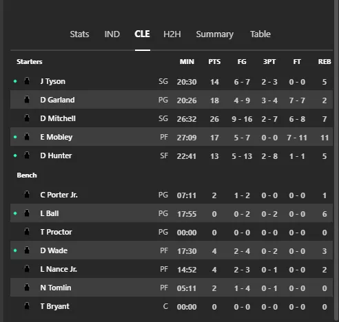The width and height of the screenshot is (339, 322).
Task: Open C Porter Jr. player name
Action: (x=59, y=195)
